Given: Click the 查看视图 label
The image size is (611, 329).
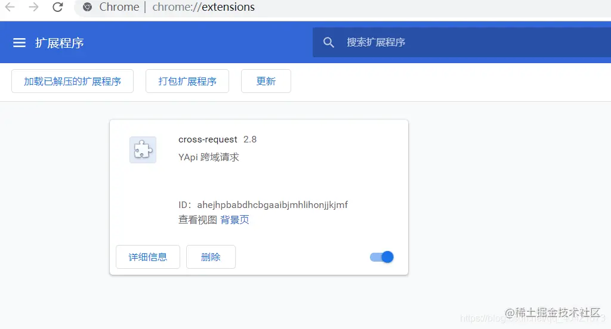Looking at the screenshot, I should click(x=198, y=220).
